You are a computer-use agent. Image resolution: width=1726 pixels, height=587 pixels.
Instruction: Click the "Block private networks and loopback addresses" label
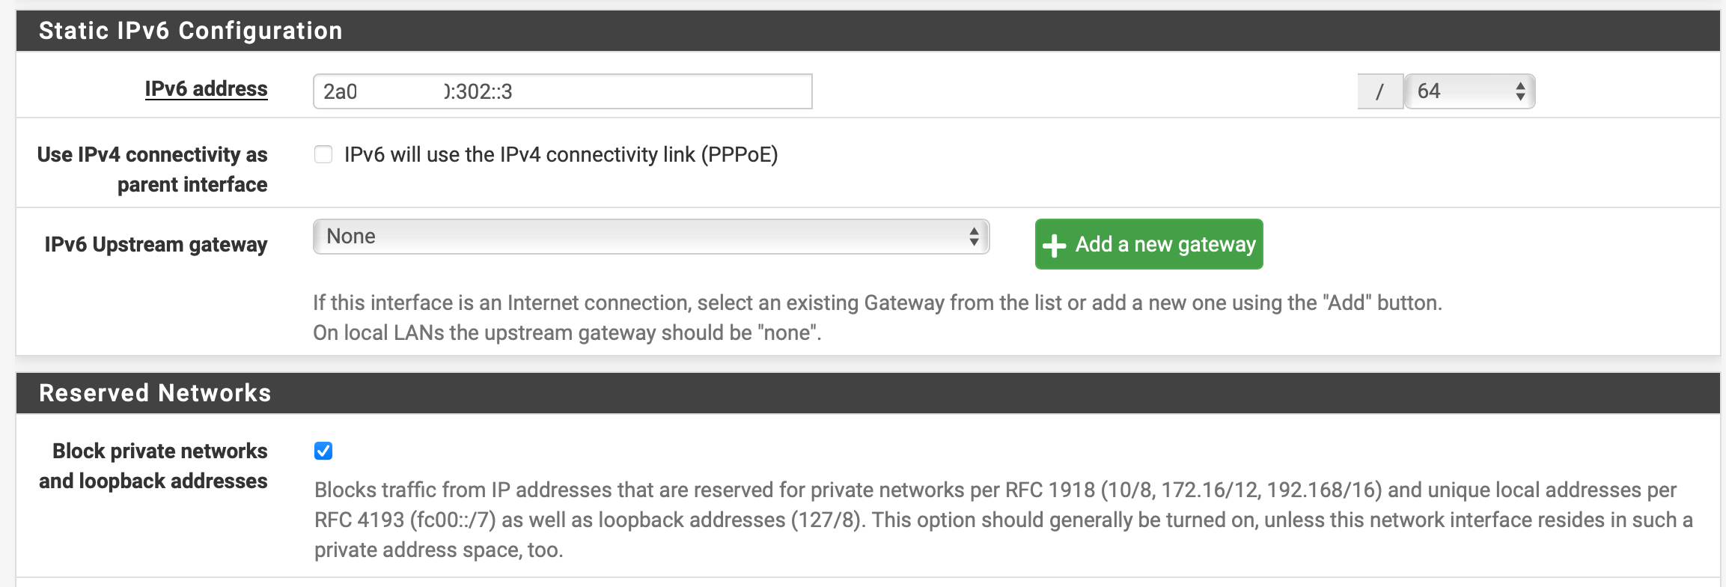tap(153, 466)
